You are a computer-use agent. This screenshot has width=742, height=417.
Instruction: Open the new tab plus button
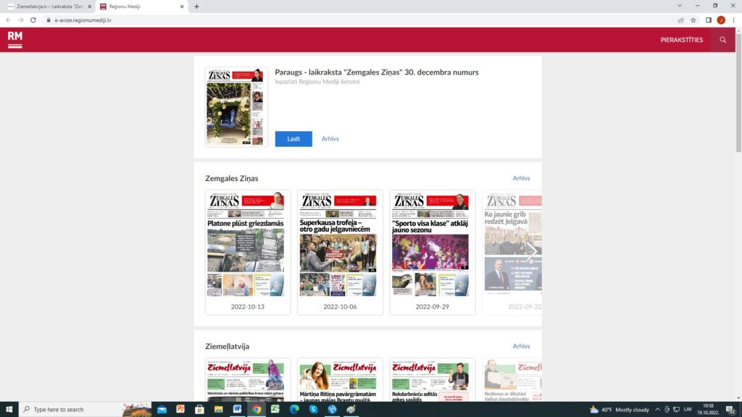tap(196, 6)
